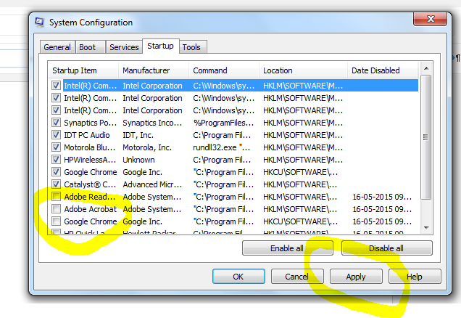The width and height of the screenshot is (461, 318).
Task: Switch to the General tab
Action: tap(57, 47)
